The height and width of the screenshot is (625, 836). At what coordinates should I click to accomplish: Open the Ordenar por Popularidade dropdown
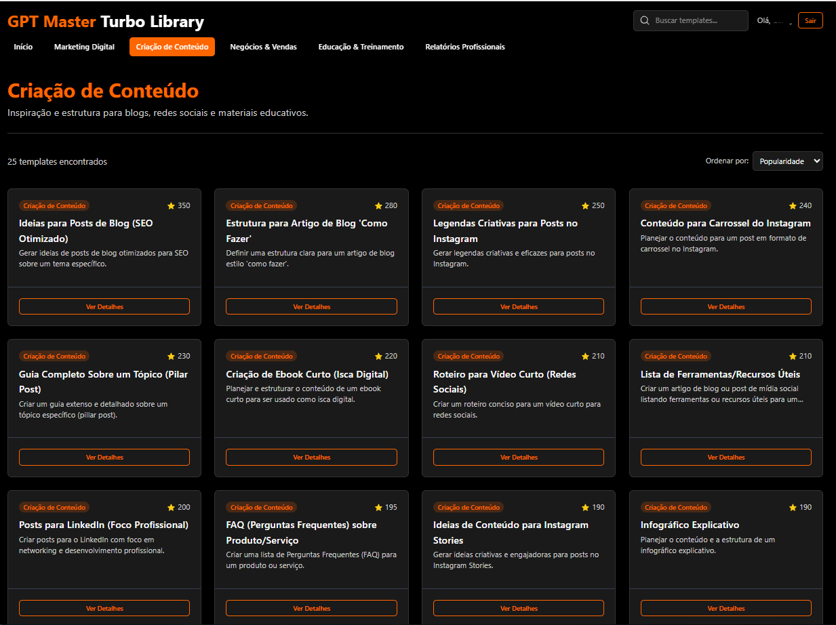point(787,161)
